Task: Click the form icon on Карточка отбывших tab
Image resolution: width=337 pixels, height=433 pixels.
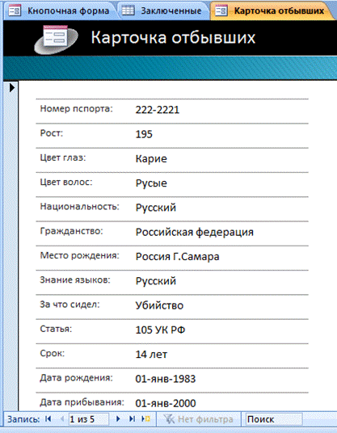Action: pos(221,11)
